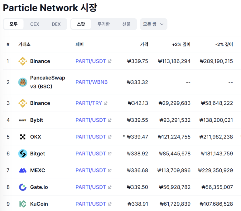Sort by the 거래소 column header
The image size is (241, 211).
[24, 45]
